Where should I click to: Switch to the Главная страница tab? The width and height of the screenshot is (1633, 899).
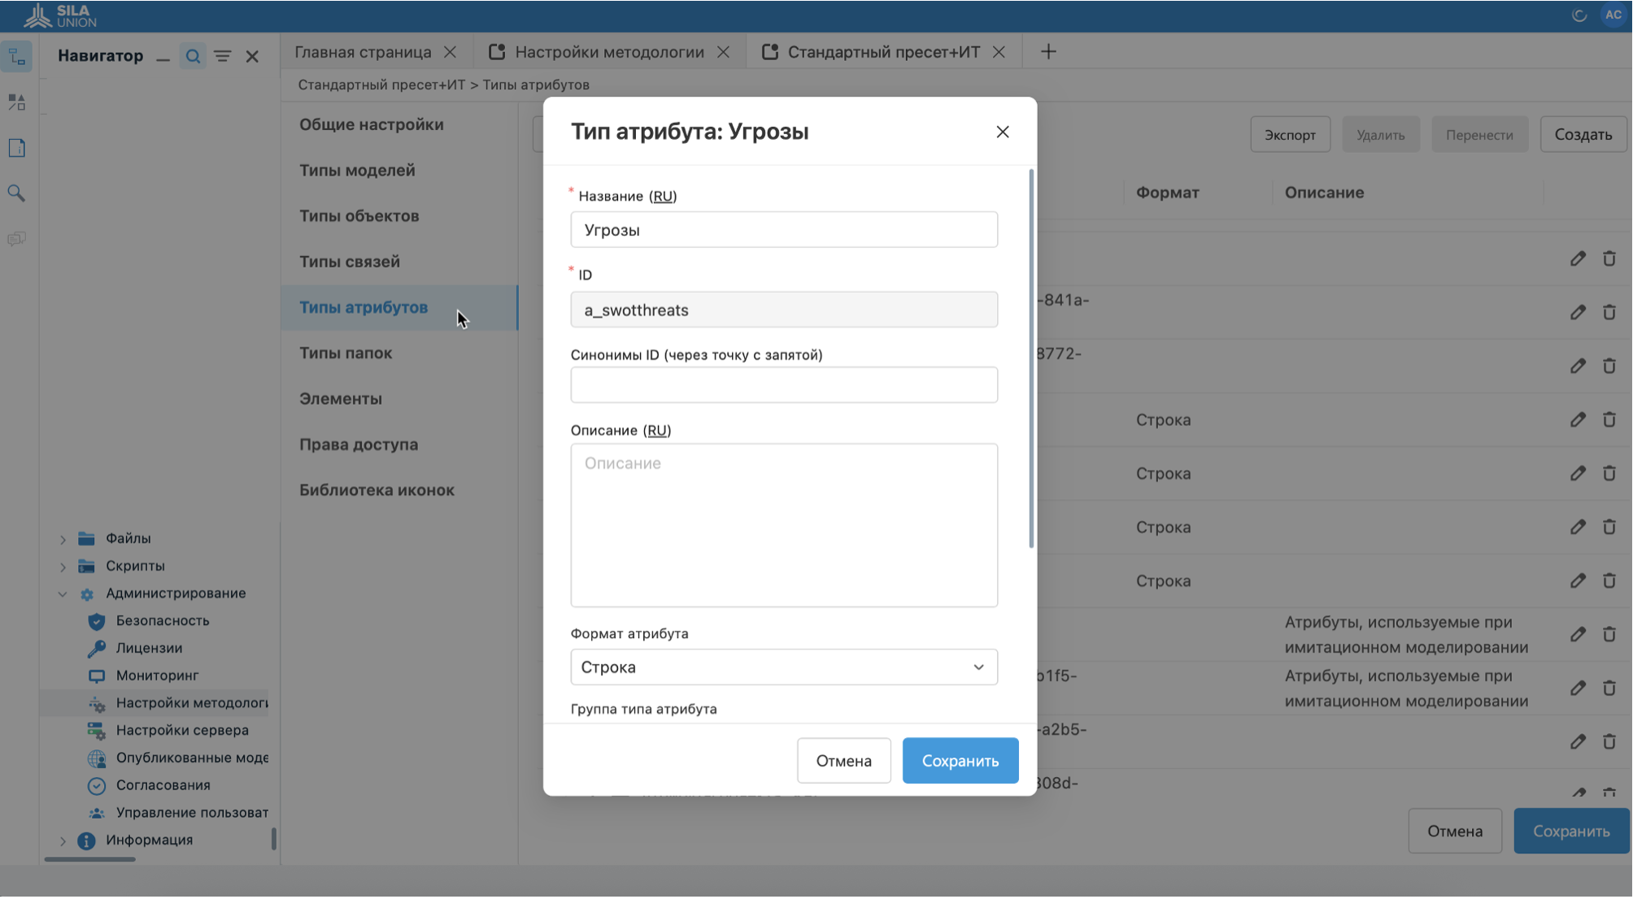(363, 52)
